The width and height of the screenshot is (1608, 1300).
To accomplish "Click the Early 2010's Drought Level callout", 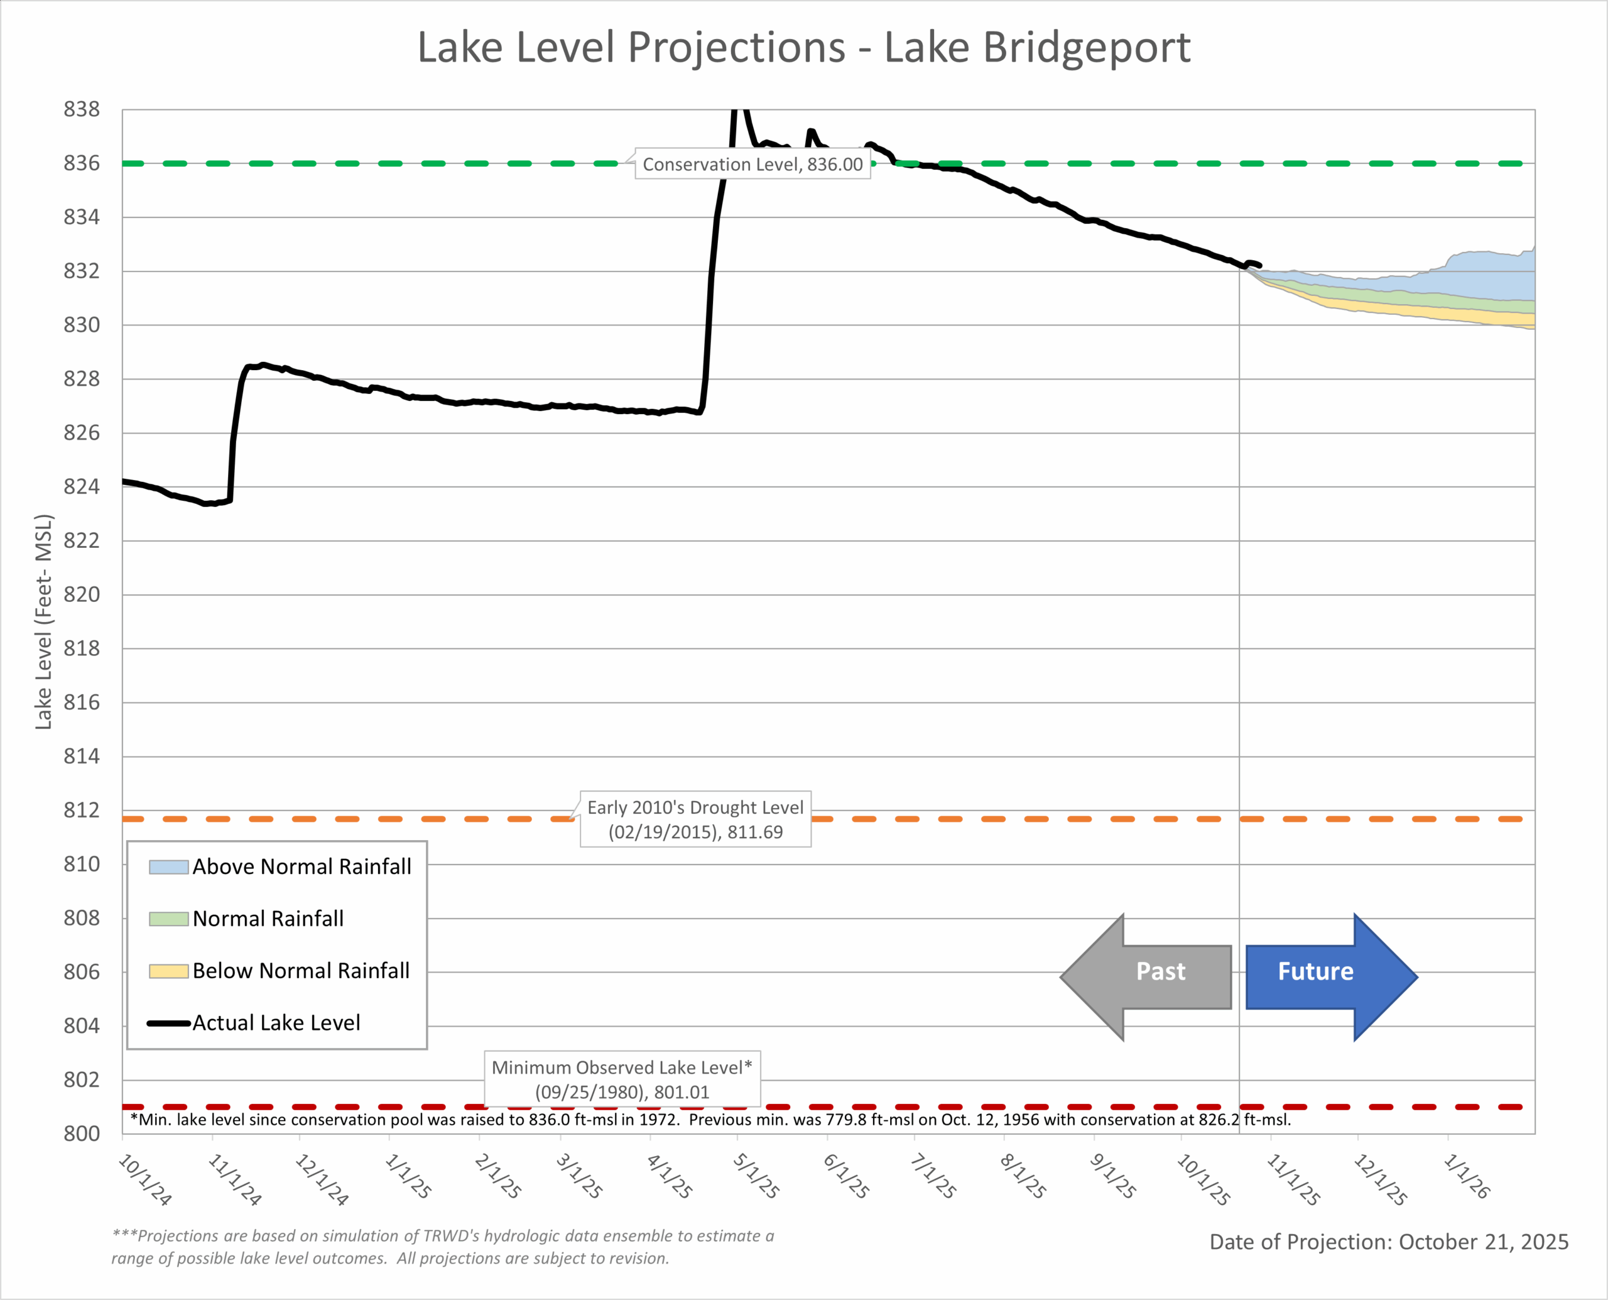I will click(x=695, y=819).
